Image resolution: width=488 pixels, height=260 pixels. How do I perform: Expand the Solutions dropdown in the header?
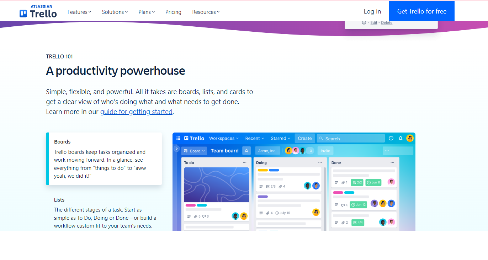click(x=115, y=12)
